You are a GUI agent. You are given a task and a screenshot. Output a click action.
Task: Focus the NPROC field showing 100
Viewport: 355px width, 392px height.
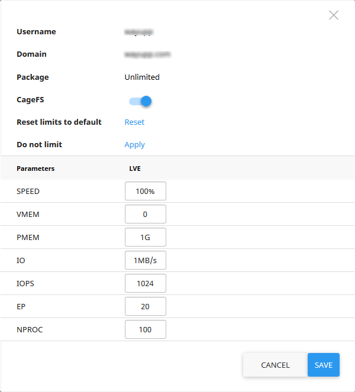tap(146, 329)
